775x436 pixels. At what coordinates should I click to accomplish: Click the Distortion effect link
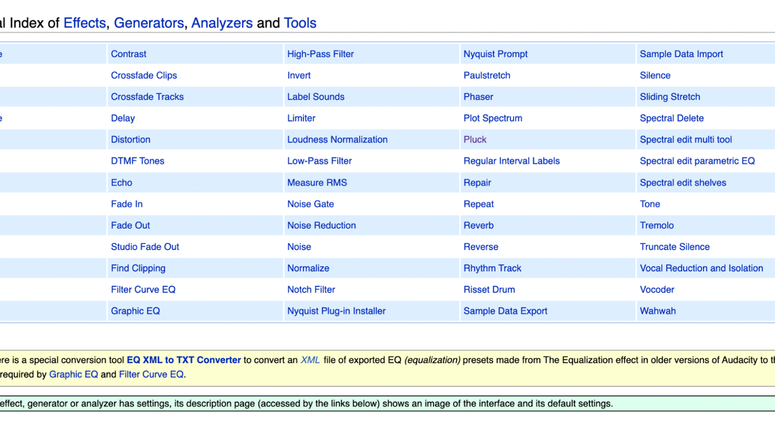(x=130, y=140)
